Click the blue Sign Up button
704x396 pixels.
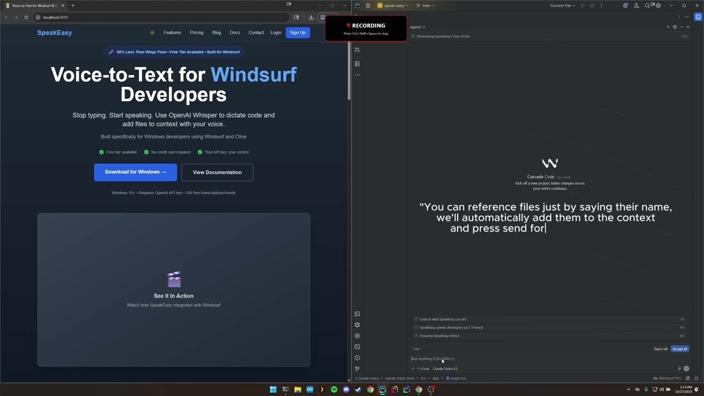pyautogui.click(x=298, y=32)
